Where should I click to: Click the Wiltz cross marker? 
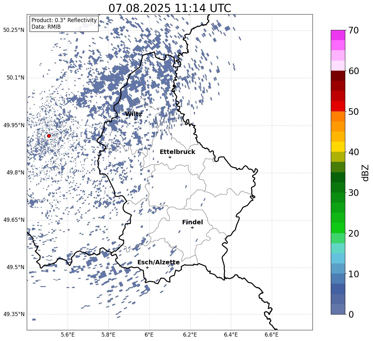[135, 119]
